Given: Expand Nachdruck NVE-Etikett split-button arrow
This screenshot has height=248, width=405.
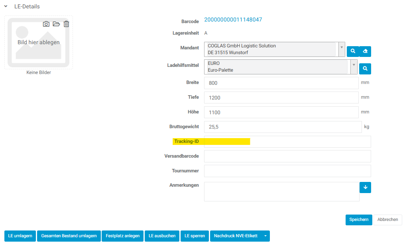Looking at the screenshot, I should tap(265, 236).
